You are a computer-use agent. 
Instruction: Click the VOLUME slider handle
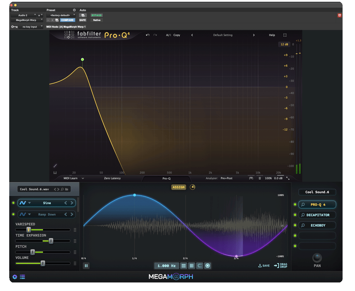click(x=43, y=263)
